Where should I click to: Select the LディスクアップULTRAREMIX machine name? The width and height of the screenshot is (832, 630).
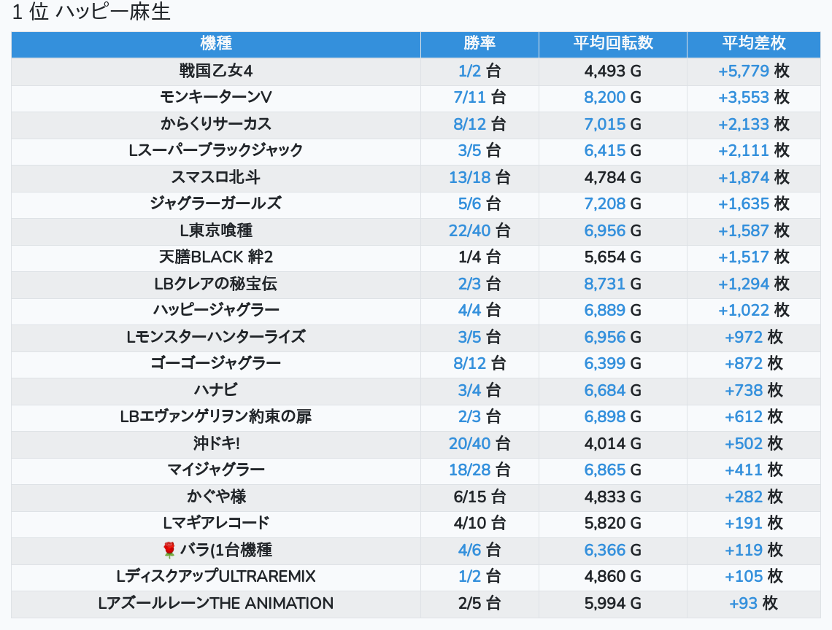tap(216, 577)
